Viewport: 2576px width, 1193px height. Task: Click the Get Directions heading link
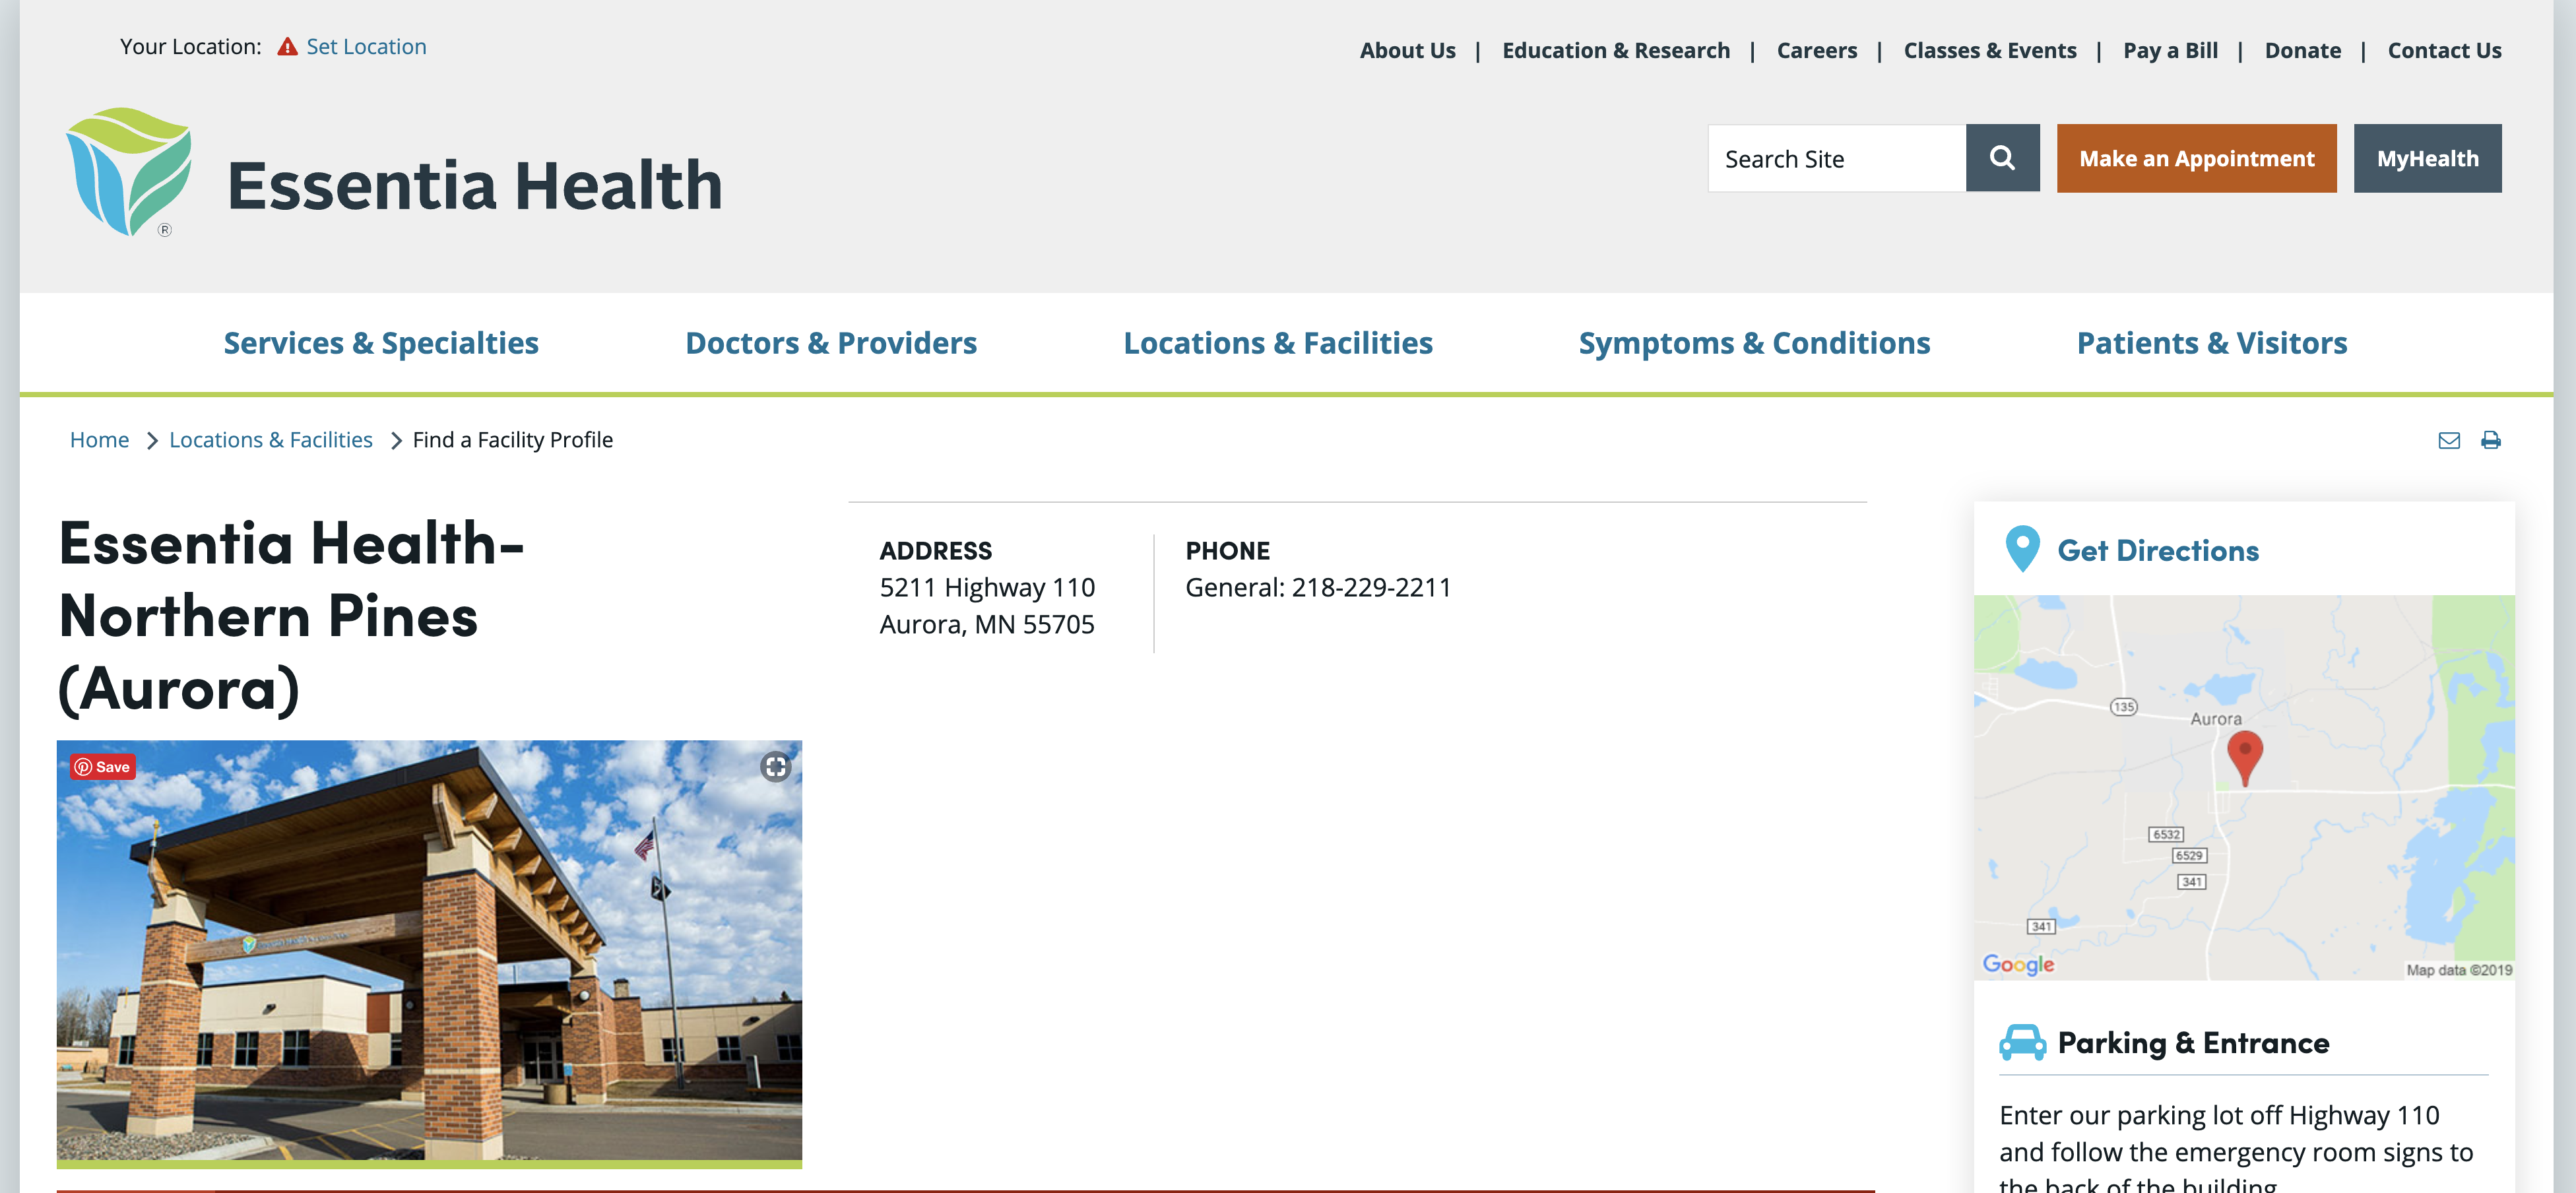[2158, 550]
